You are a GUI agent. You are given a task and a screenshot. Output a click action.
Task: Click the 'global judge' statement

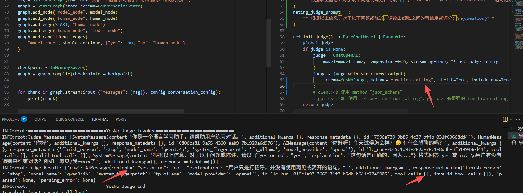pyautogui.click(x=318, y=43)
